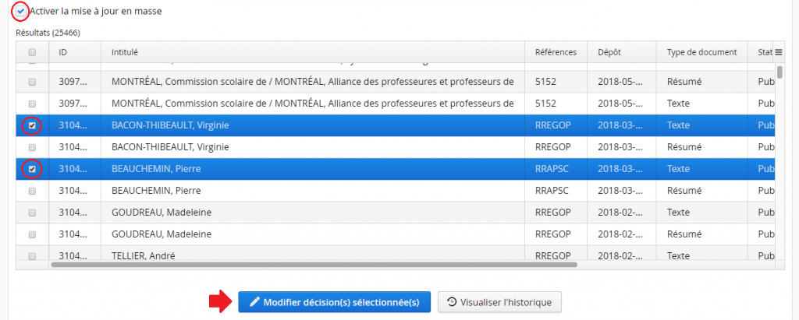
Task: Click the vertical scrollbar of results grid
Action: 779,72
